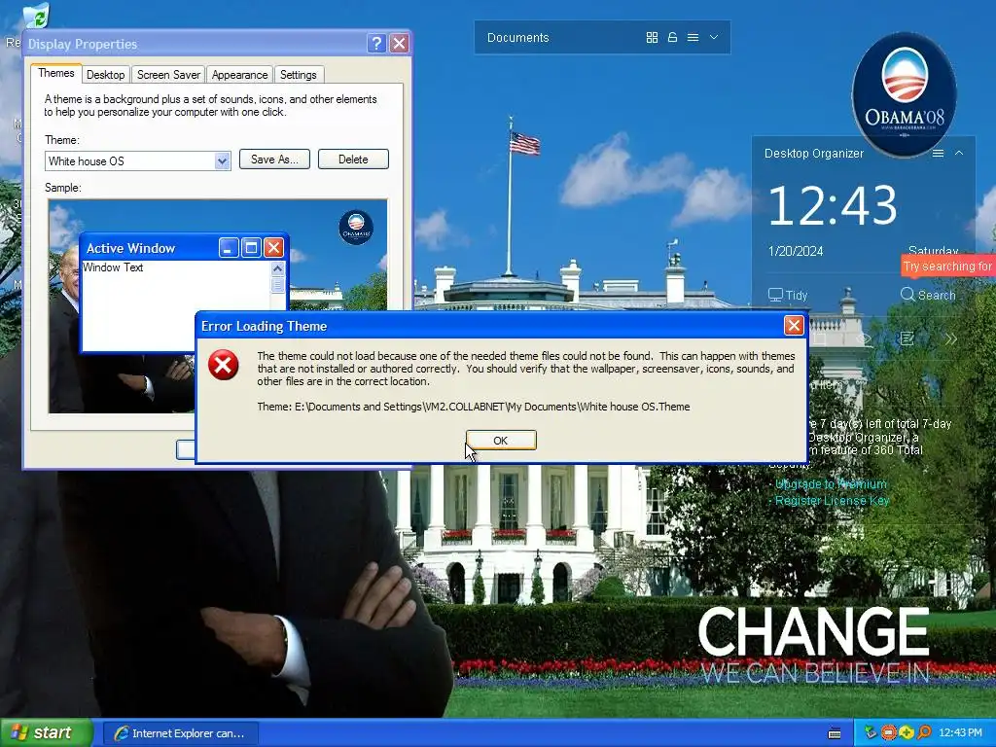This screenshot has height=747, width=996.
Task: Open the Windows start menu
Action: (x=46, y=733)
